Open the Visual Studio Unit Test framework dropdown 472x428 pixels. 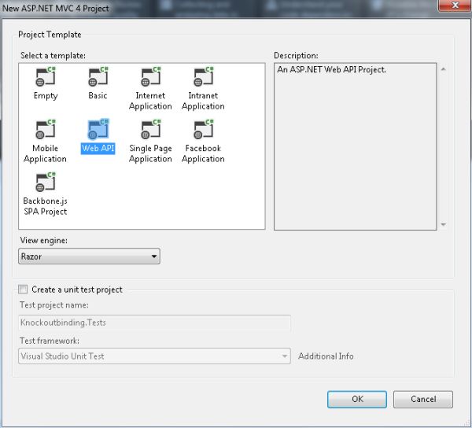pyautogui.click(x=154, y=356)
